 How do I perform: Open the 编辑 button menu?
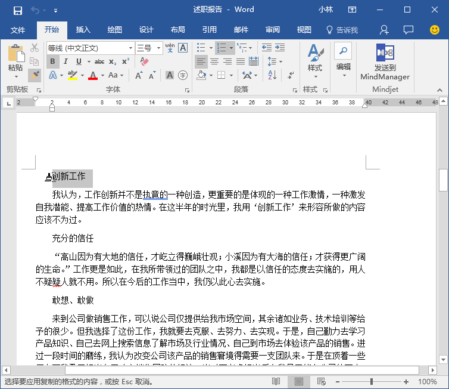pos(344,60)
